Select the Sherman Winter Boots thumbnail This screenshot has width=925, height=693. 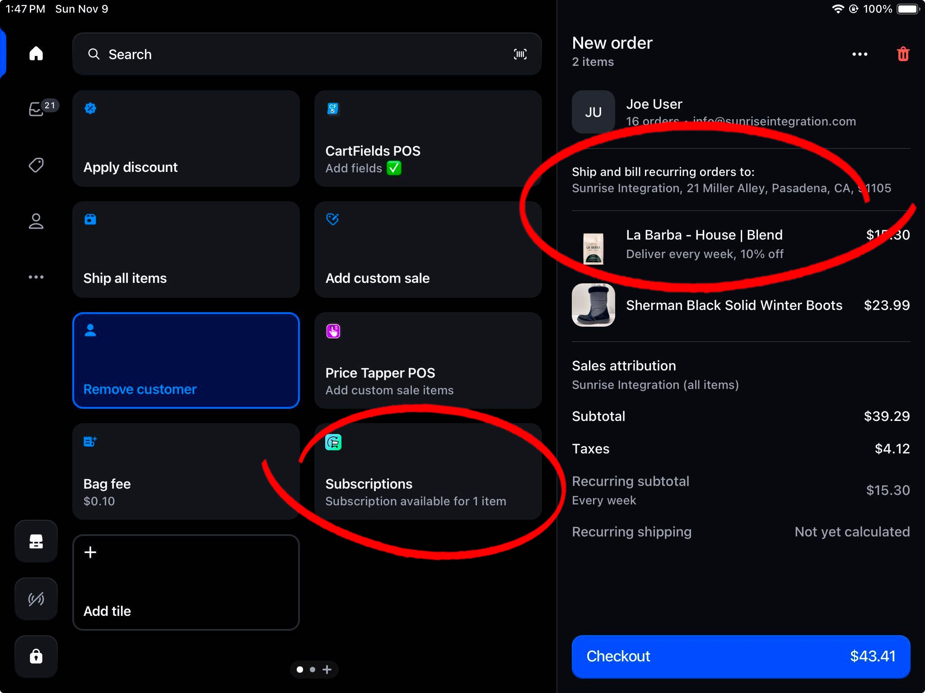[593, 305]
